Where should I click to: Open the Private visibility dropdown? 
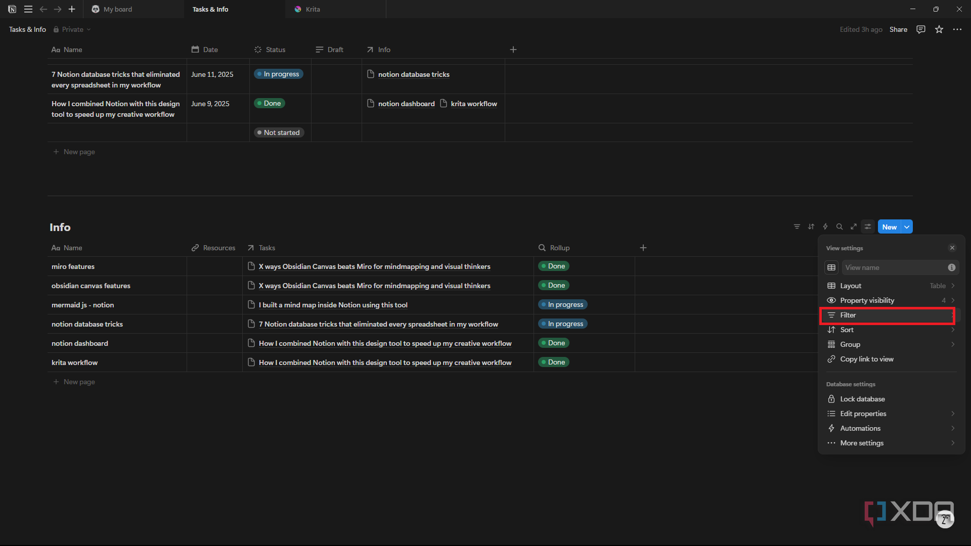(72, 29)
